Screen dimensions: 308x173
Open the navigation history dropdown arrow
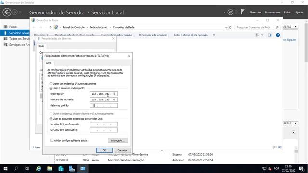(20, 12)
